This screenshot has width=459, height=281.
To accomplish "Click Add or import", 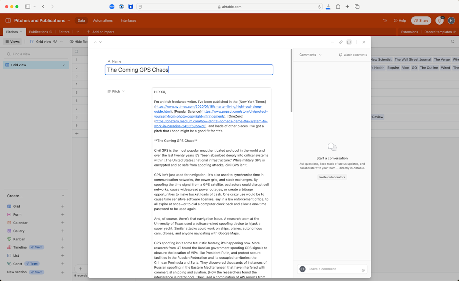I will tap(100, 32).
